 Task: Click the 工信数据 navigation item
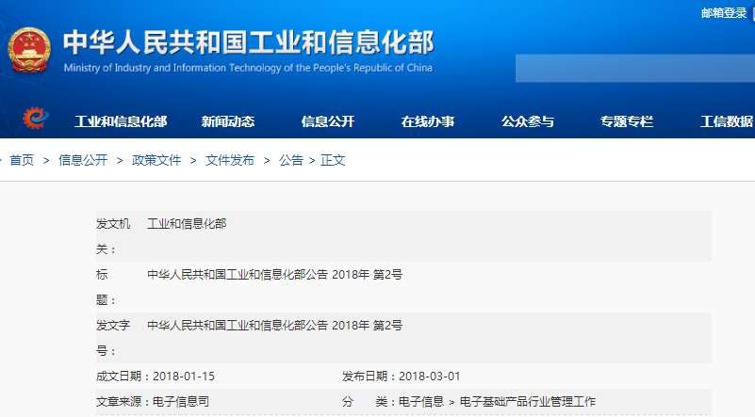point(726,121)
